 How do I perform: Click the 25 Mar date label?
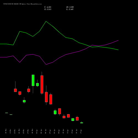coord(23,131)
